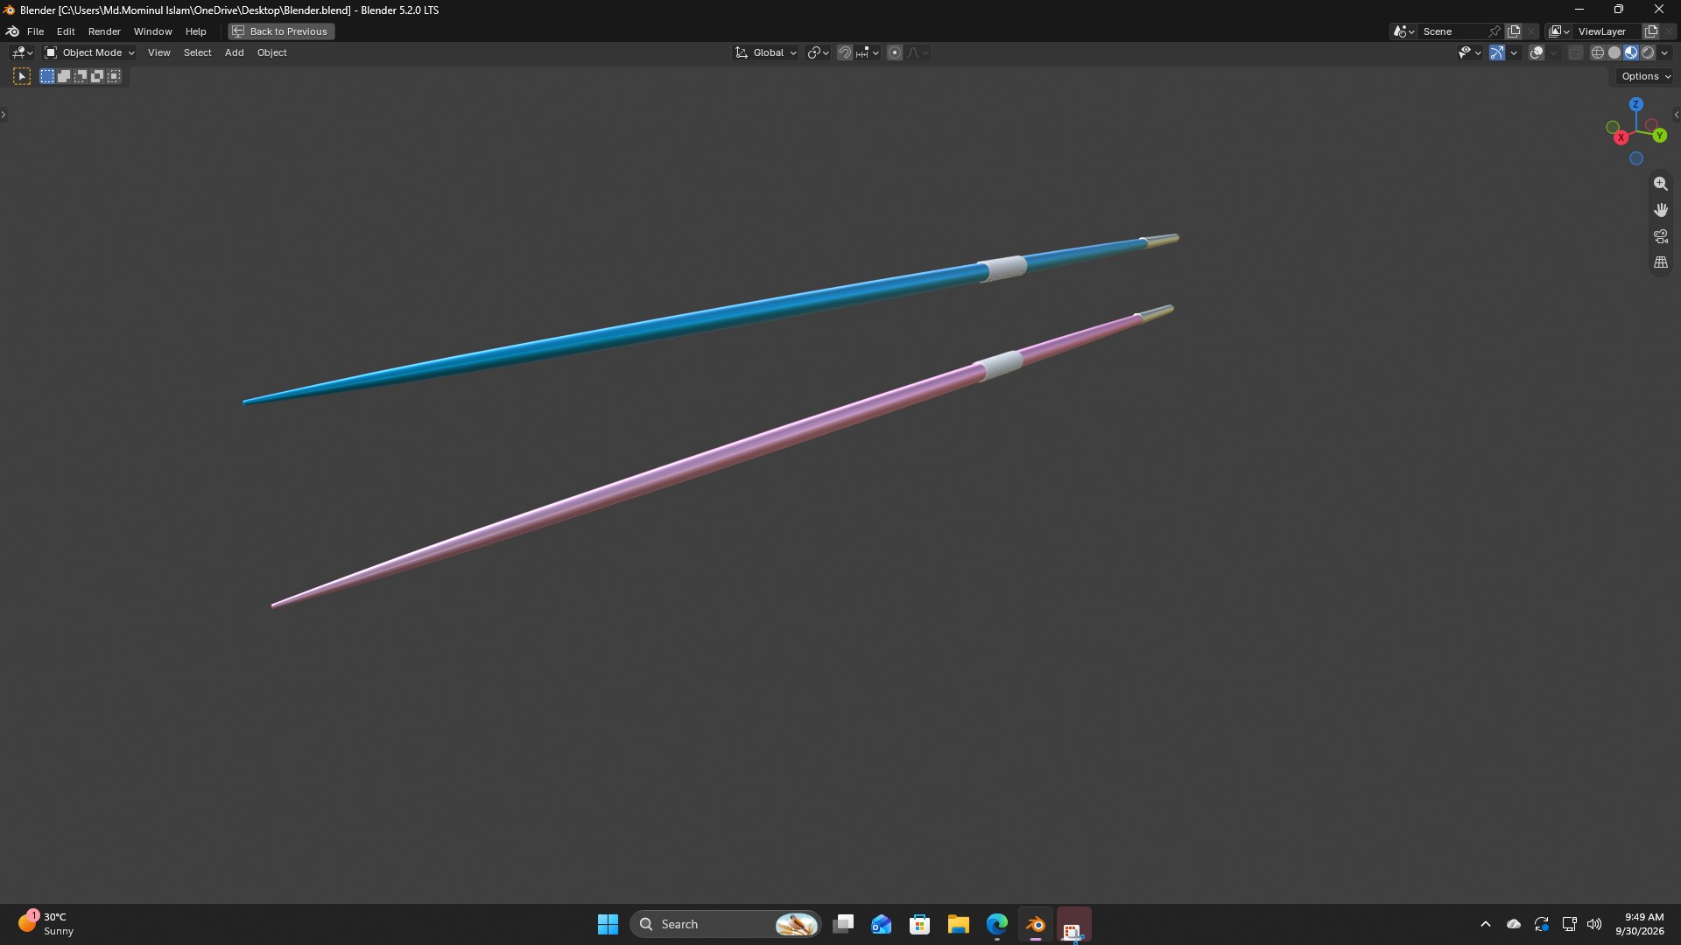Toggle snapping magnet icon

coord(844,53)
